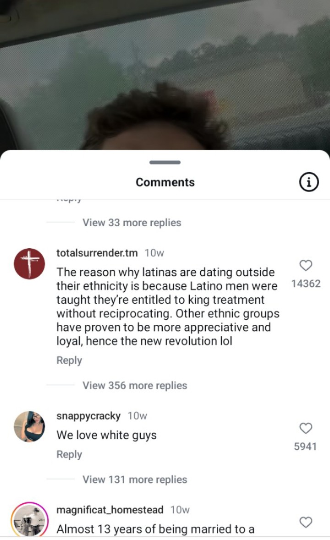Open the comments info icon
Image resolution: width=330 pixels, height=540 pixels.
coord(308,182)
